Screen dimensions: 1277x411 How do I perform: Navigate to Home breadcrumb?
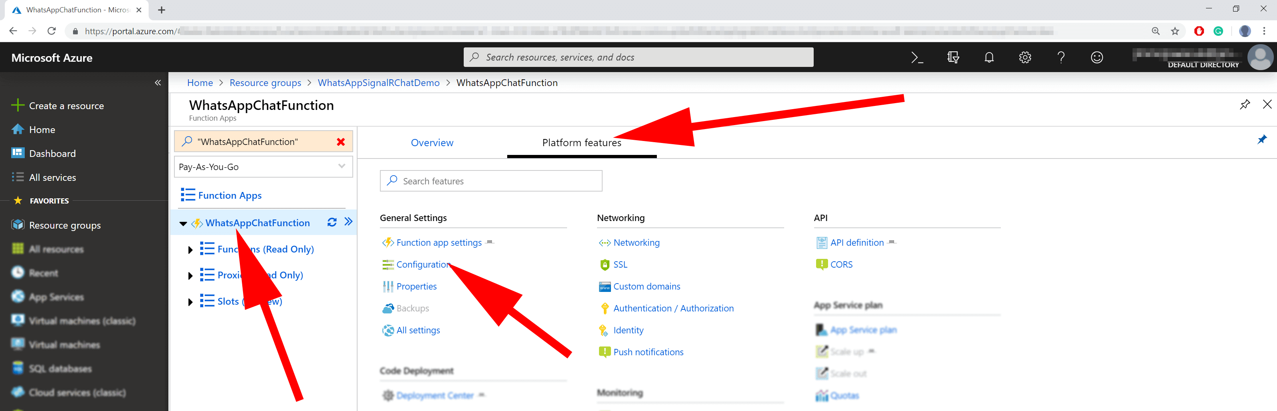click(200, 82)
